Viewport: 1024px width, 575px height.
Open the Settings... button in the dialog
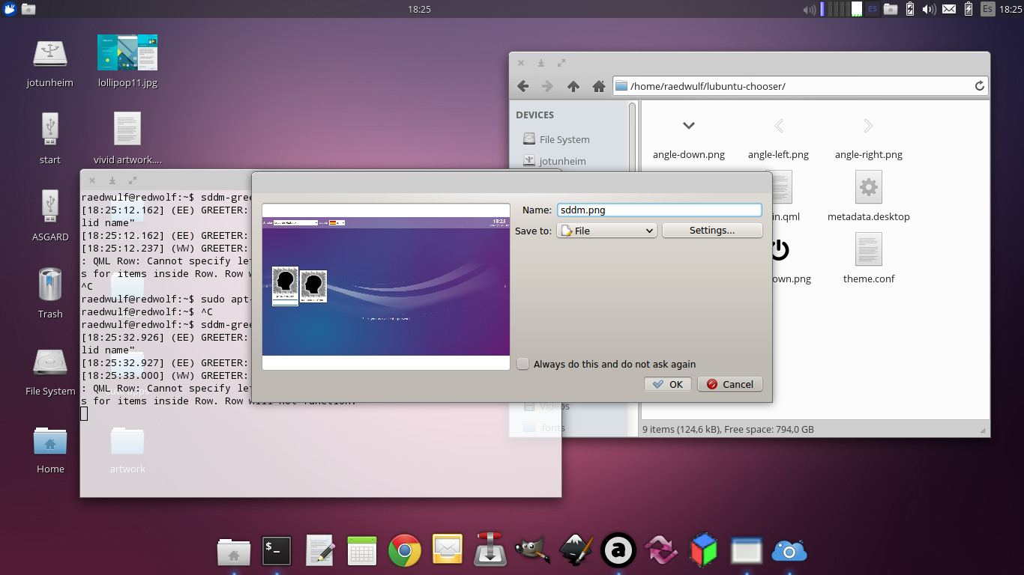[x=712, y=231]
